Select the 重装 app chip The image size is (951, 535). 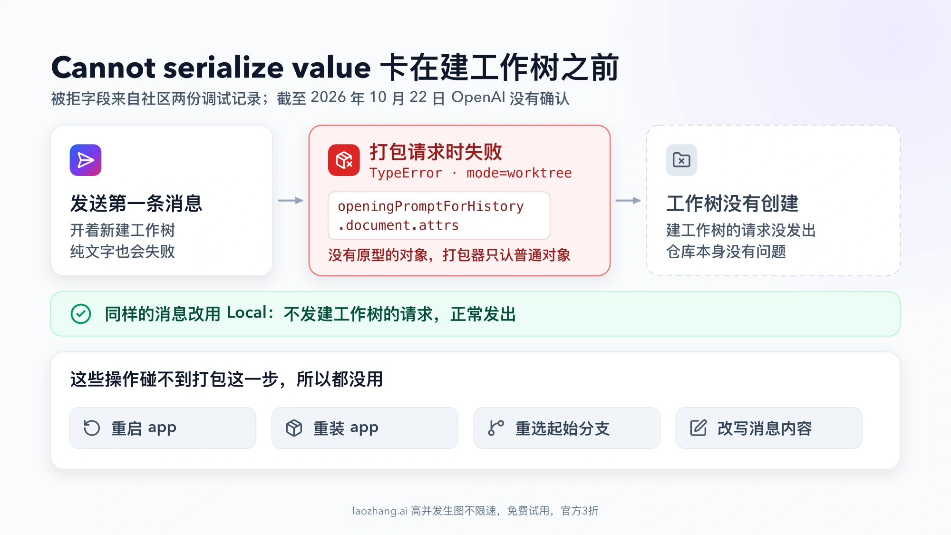coord(365,428)
